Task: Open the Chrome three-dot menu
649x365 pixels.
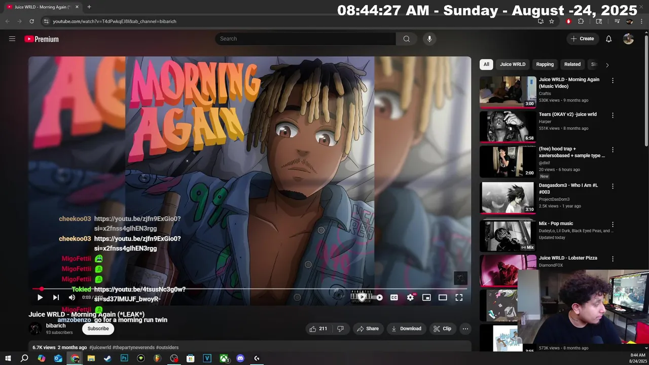Action: pos(641,21)
